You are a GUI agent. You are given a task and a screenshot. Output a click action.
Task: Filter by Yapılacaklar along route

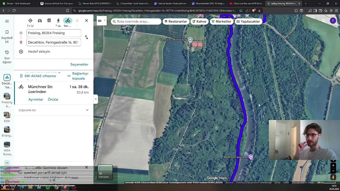[248, 21]
